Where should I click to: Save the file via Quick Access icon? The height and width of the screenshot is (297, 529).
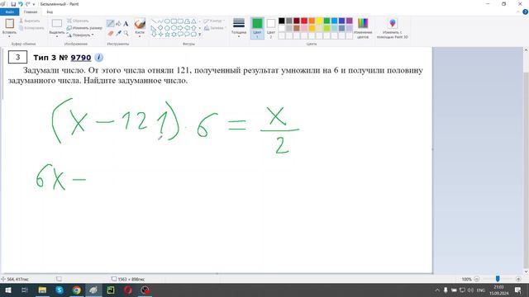pos(13,4)
